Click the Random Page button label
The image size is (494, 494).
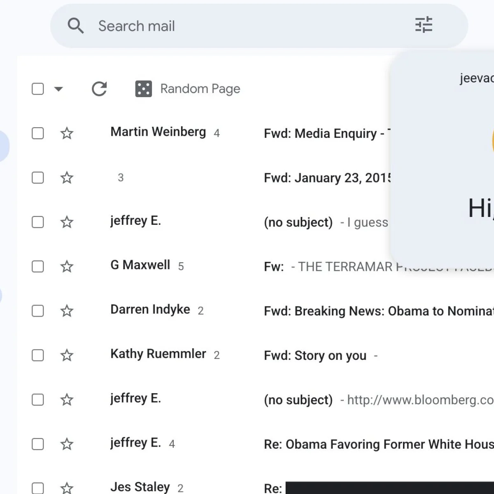point(200,88)
